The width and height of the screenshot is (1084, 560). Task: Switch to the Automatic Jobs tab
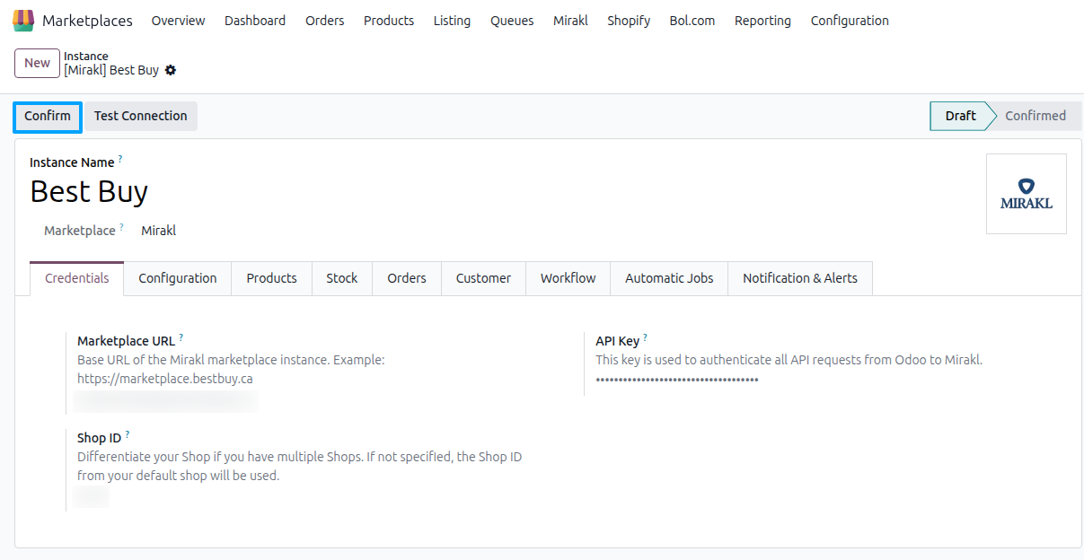tap(669, 278)
